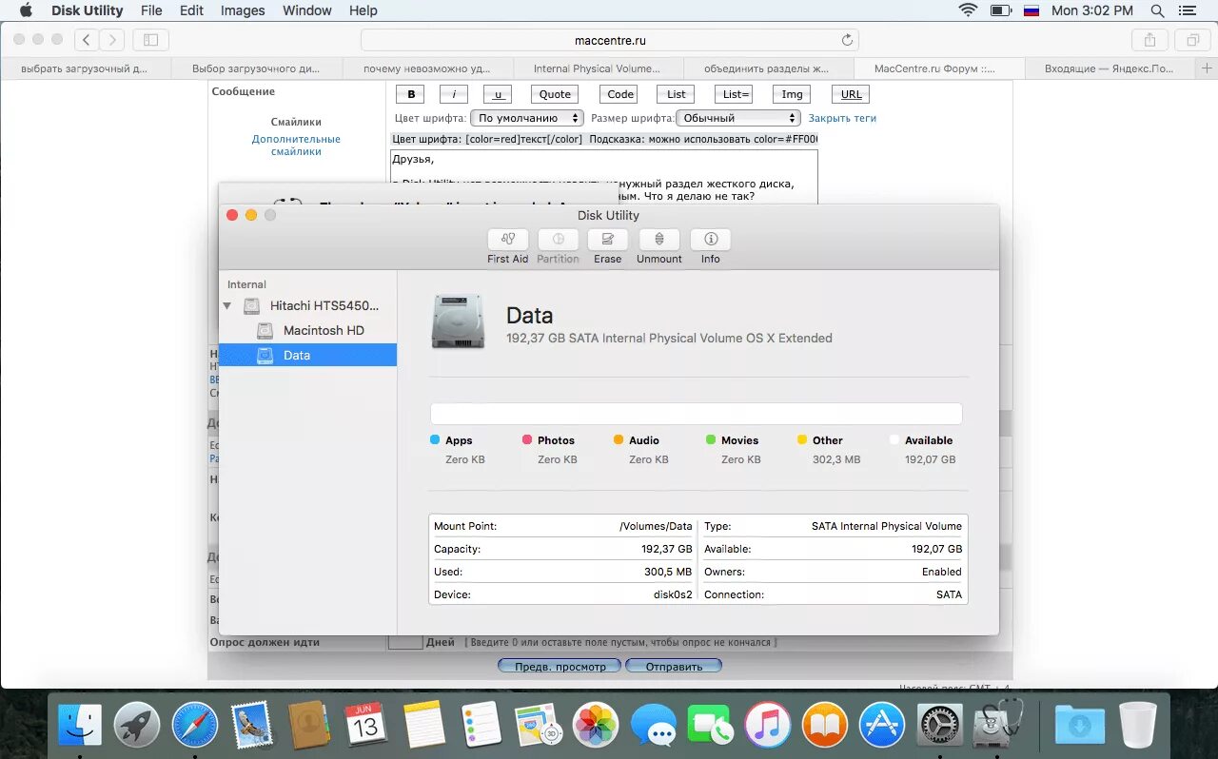Image resolution: width=1218 pixels, height=759 pixels.
Task: Click the Предв. просмотр button
Action: (x=560, y=667)
